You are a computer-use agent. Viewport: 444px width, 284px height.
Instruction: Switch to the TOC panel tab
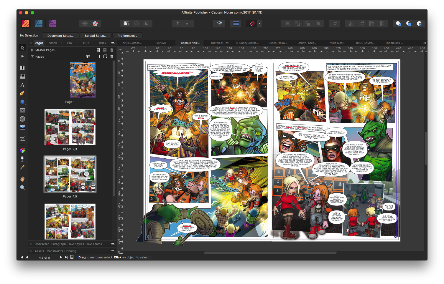[85, 43]
